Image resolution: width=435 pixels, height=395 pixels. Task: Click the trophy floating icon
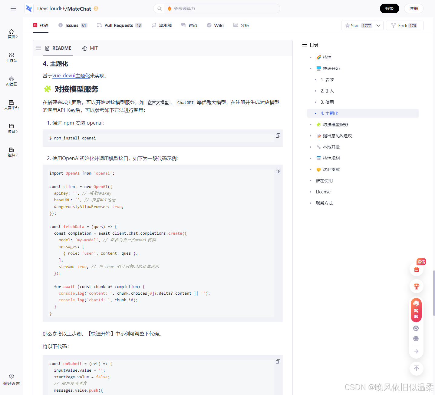coord(417,286)
